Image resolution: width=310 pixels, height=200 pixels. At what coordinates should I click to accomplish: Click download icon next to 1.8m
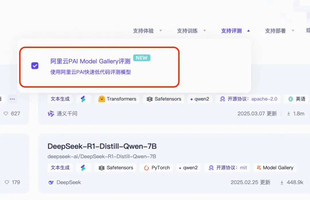click(289, 113)
